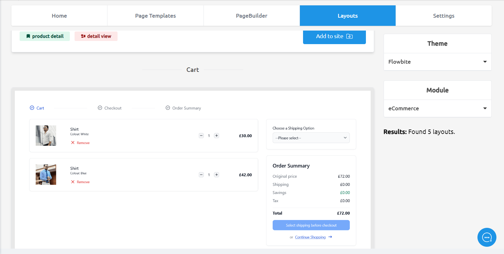
Task: Increase quantity of the blue shirt
Action: (216, 175)
